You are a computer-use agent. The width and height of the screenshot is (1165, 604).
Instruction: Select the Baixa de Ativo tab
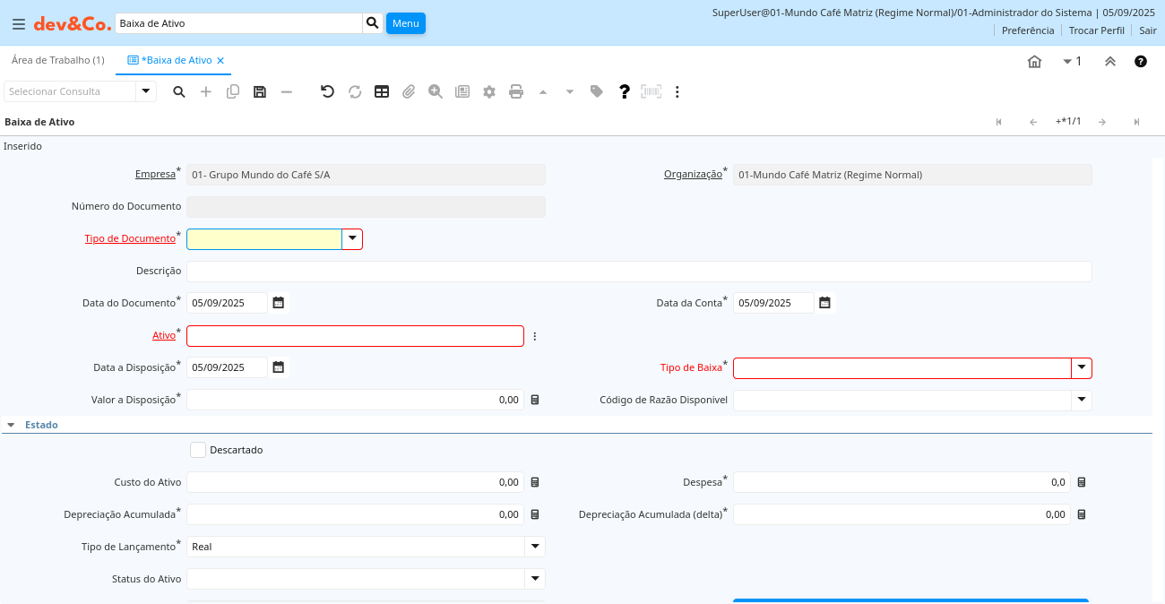pyautogui.click(x=176, y=60)
